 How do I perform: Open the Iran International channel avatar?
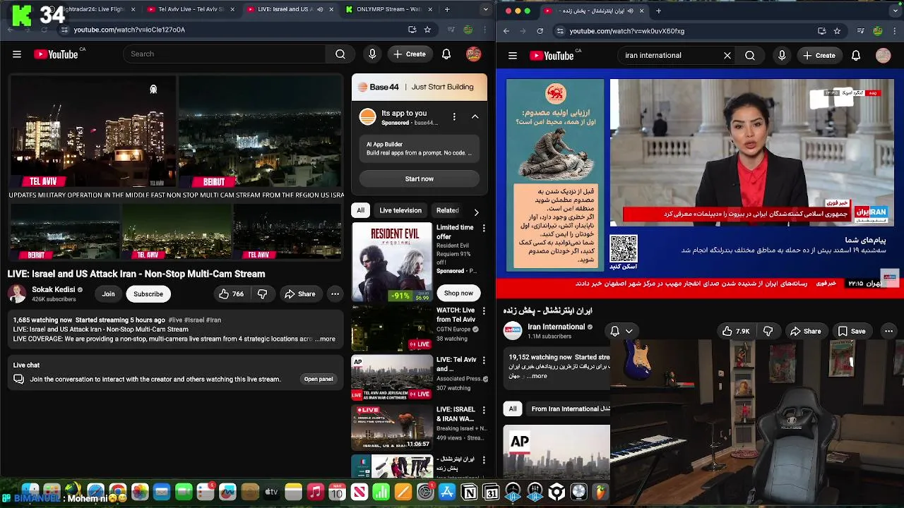coord(513,330)
